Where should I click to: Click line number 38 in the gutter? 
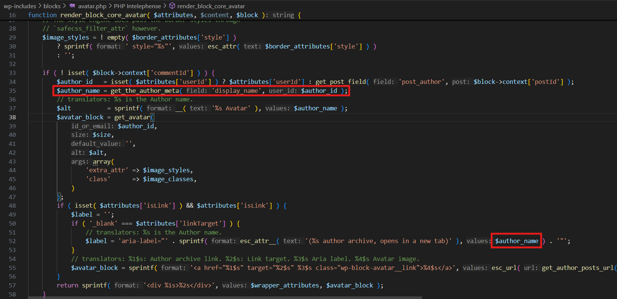tap(12, 117)
